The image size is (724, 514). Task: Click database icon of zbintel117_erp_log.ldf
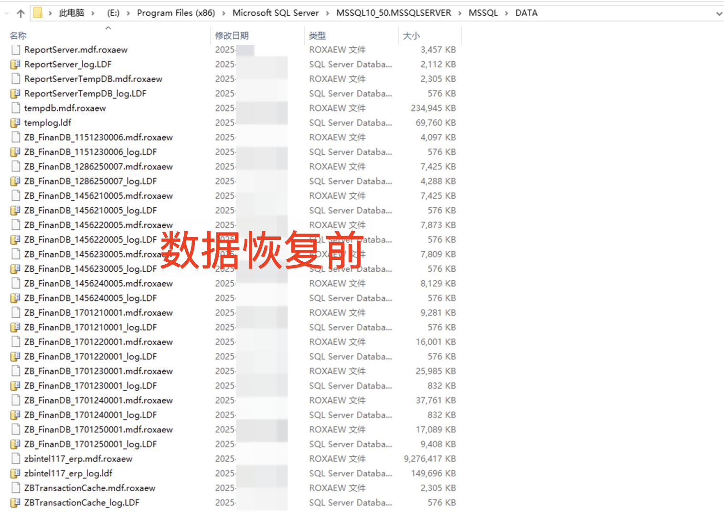click(x=15, y=473)
